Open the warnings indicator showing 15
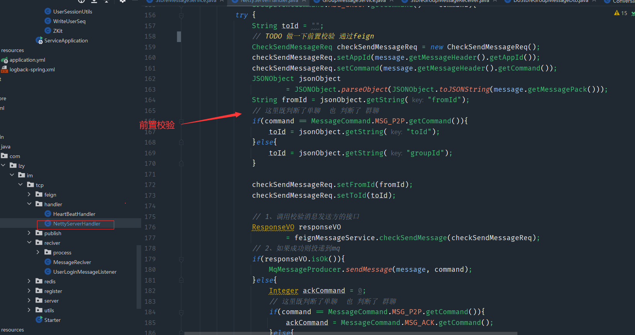The width and height of the screenshot is (635, 335). (621, 13)
